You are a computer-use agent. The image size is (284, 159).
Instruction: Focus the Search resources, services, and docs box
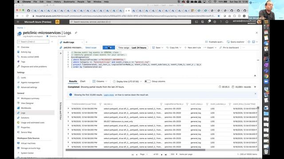(130, 22)
